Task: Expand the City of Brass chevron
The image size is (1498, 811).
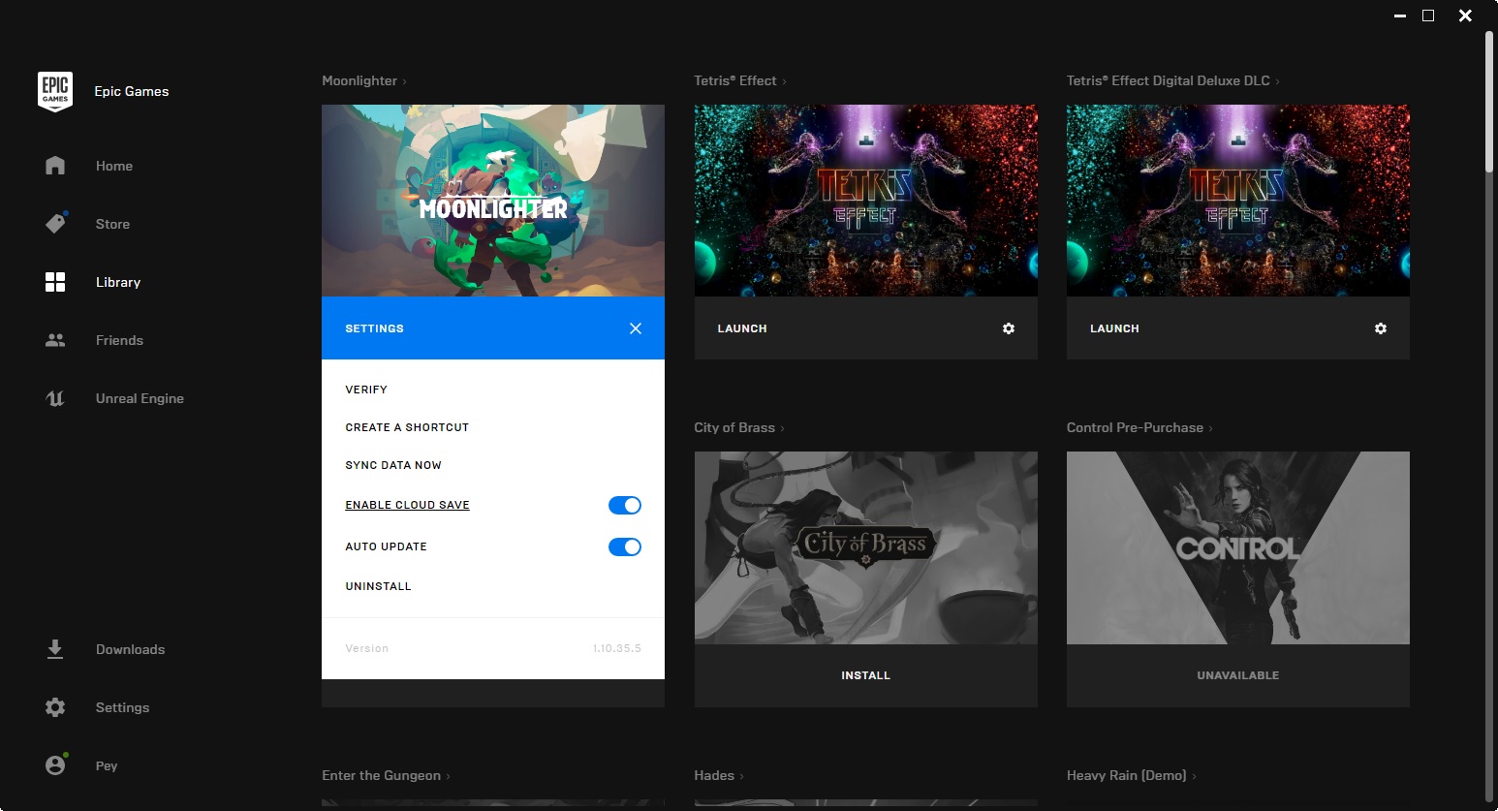Action: click(782, 428)
